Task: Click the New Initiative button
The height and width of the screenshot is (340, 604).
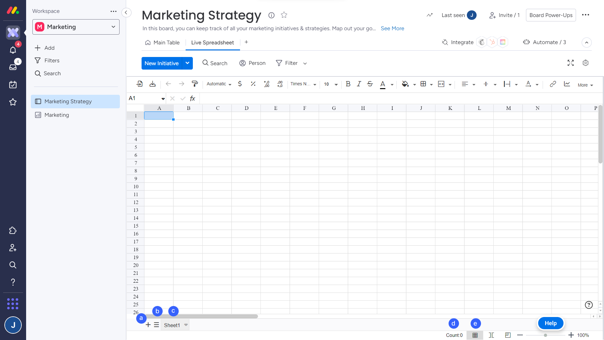Action: click(x=162, y=63)
